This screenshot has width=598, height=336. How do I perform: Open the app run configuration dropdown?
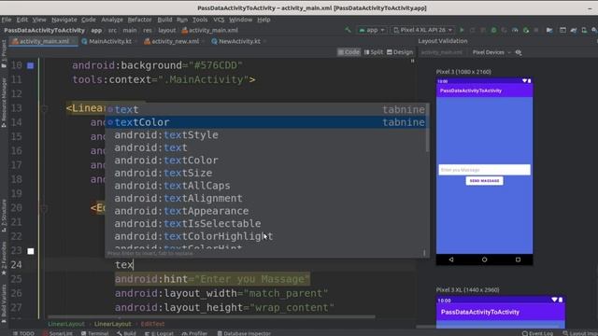pos(372,30)
